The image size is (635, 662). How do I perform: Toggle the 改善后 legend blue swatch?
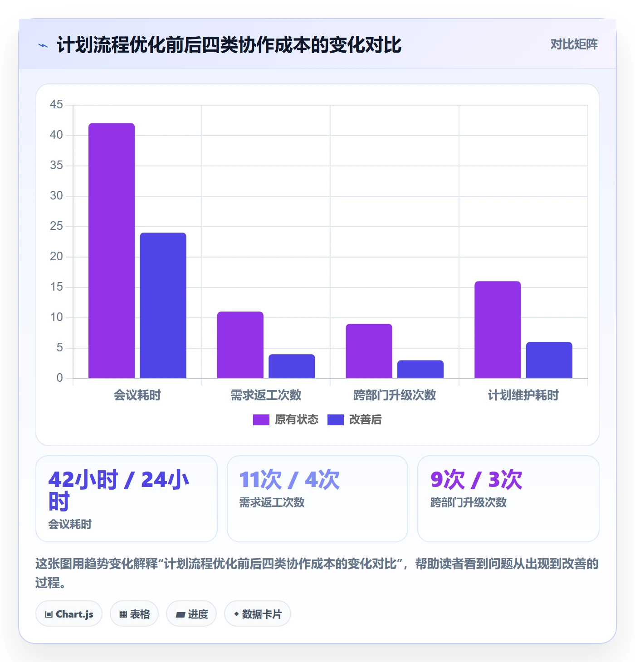(x=336, y=420)
